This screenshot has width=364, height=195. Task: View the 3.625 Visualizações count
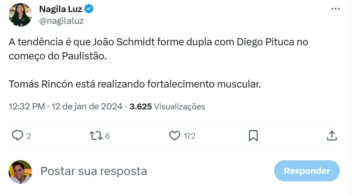pos(167,106)
